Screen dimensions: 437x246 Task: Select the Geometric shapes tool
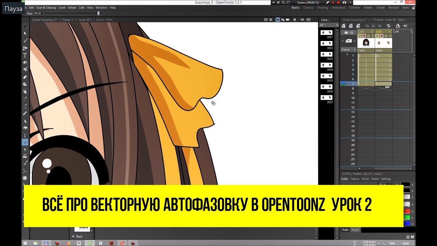click(25, 48)
